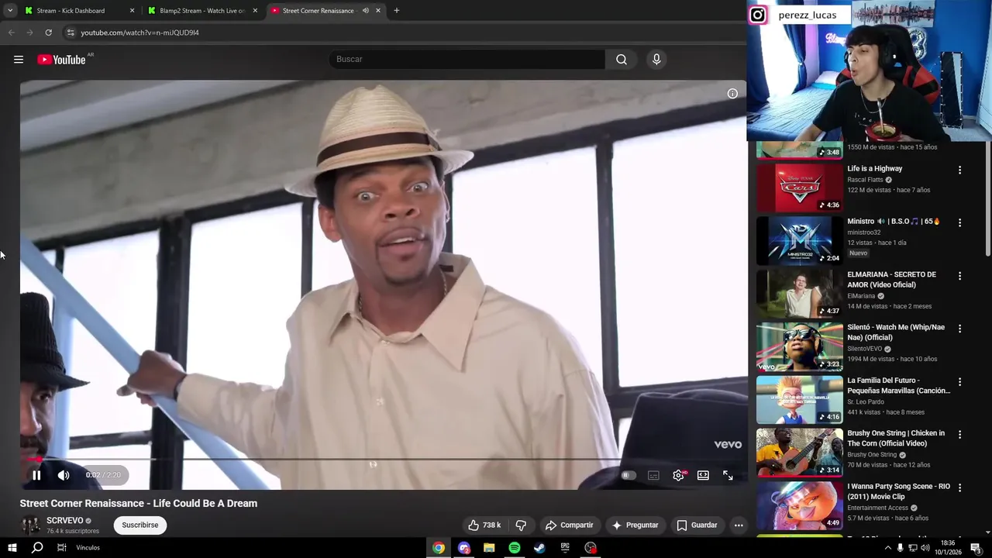Open Windows Start menu
992x558 pixels.
click(12, 547)
